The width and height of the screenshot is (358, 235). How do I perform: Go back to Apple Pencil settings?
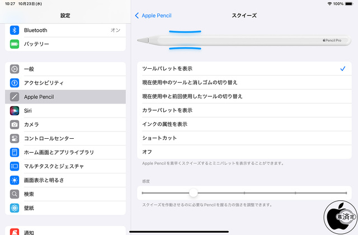click(x=153, y=16)
